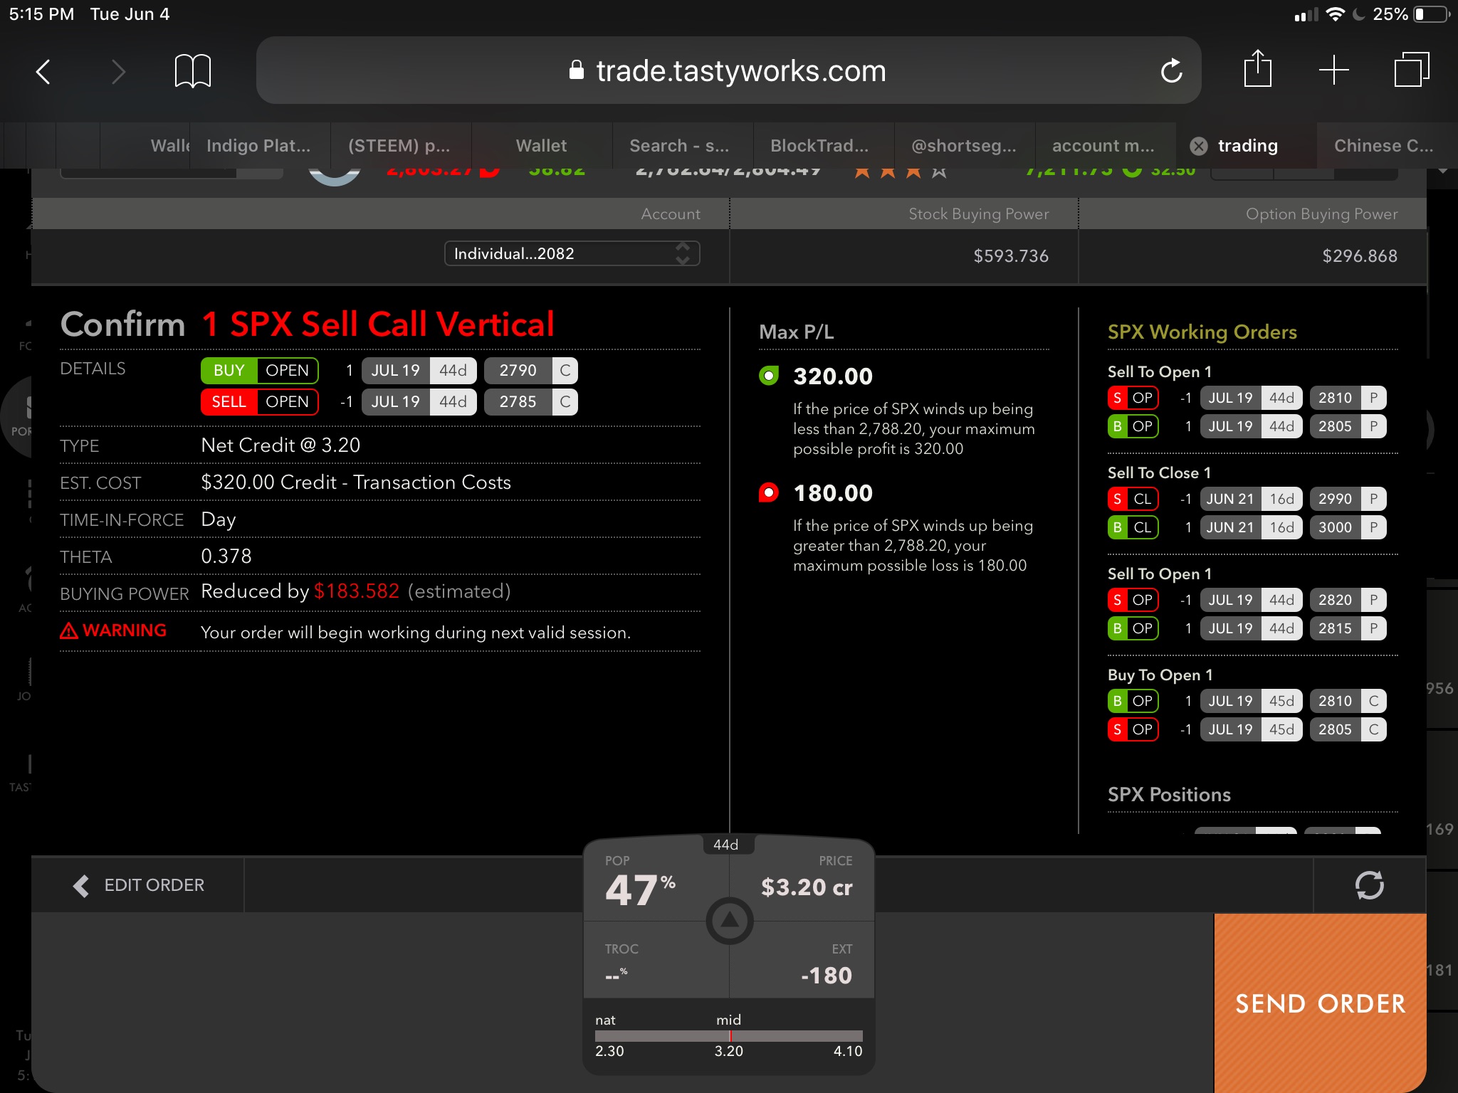This screenshot has height=1093, width=1458.
Task: Open the Individual...2082 account dropdown
Action: (572, 253)
